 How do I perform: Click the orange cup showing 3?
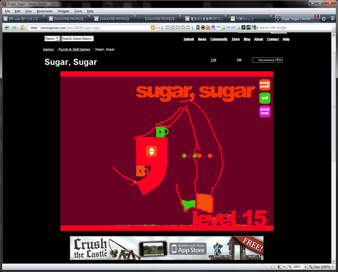click(x=141, y=171)
